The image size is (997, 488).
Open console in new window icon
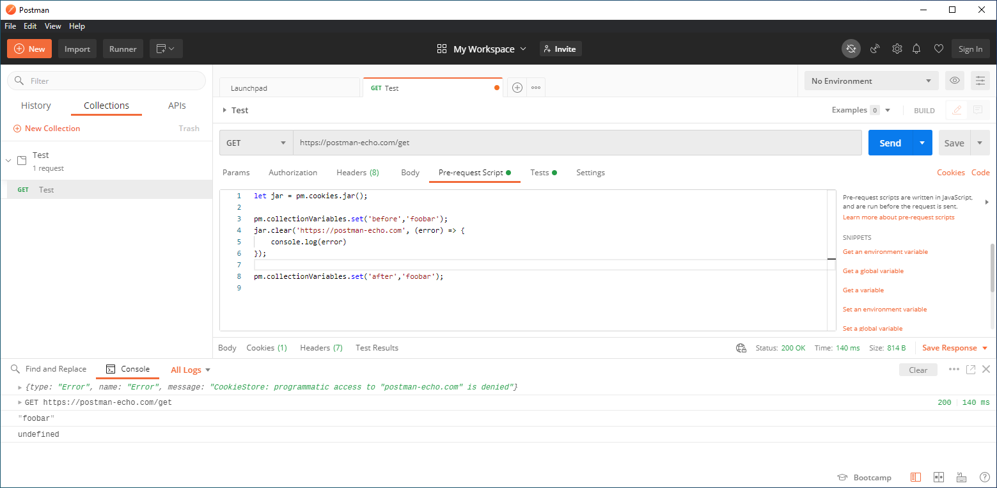[x=971, y=369]
